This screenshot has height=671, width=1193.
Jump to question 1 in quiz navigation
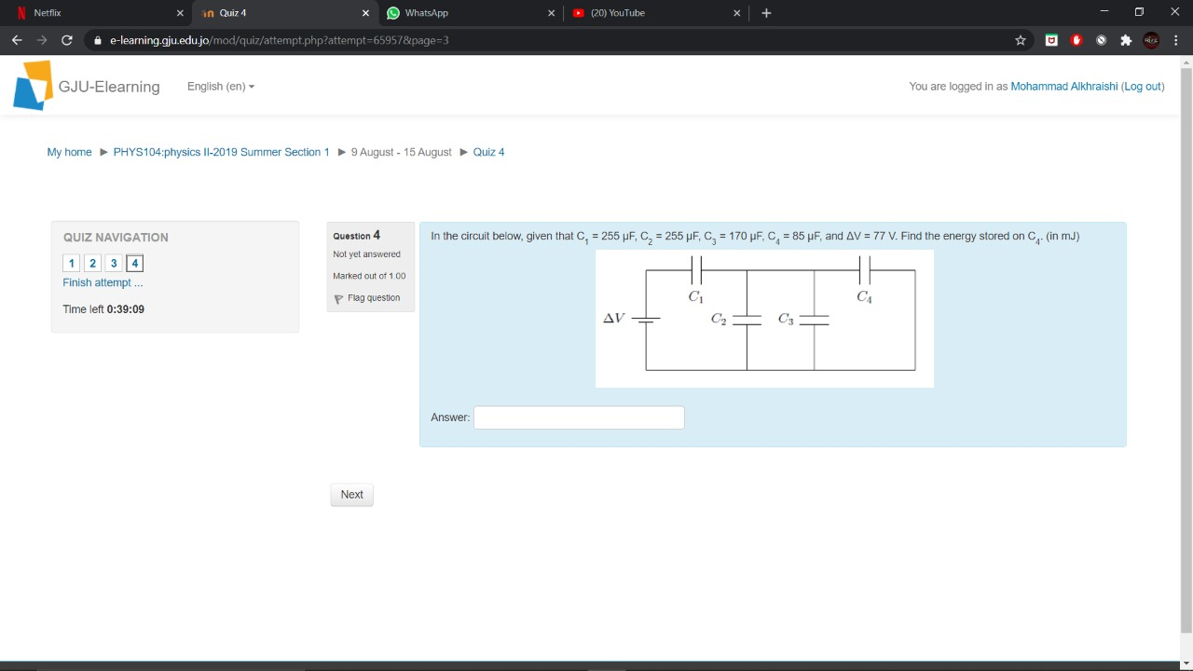pyautogui.click(x=72, y=264)
